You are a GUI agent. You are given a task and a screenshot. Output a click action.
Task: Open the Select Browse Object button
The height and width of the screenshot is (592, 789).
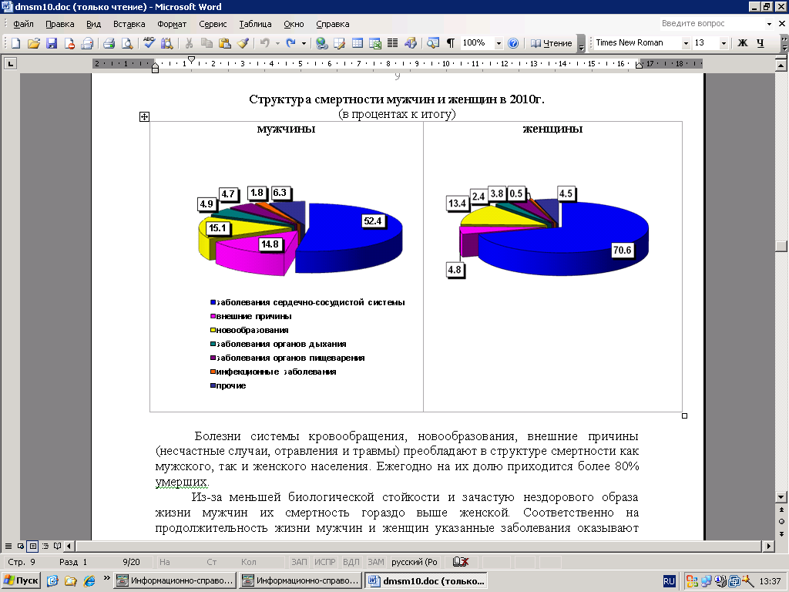click(781, 522)
